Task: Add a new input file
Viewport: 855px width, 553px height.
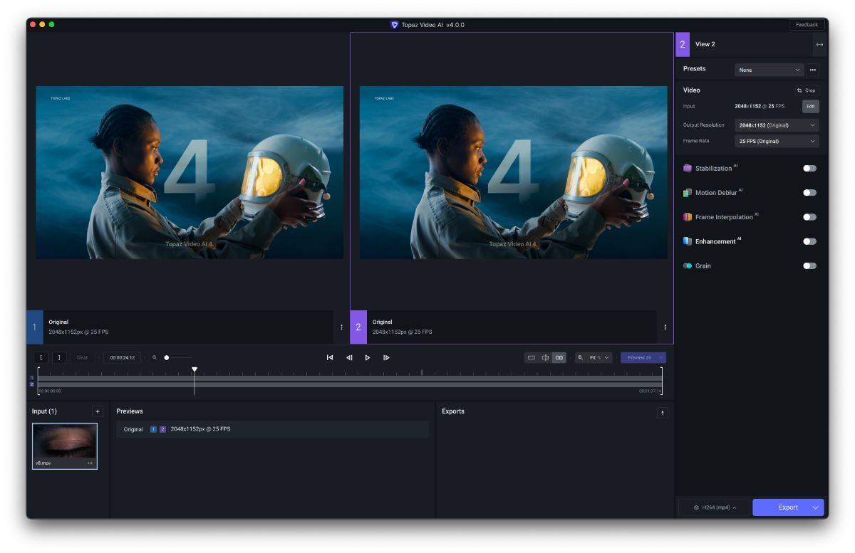Action: (x=98, y=411)
